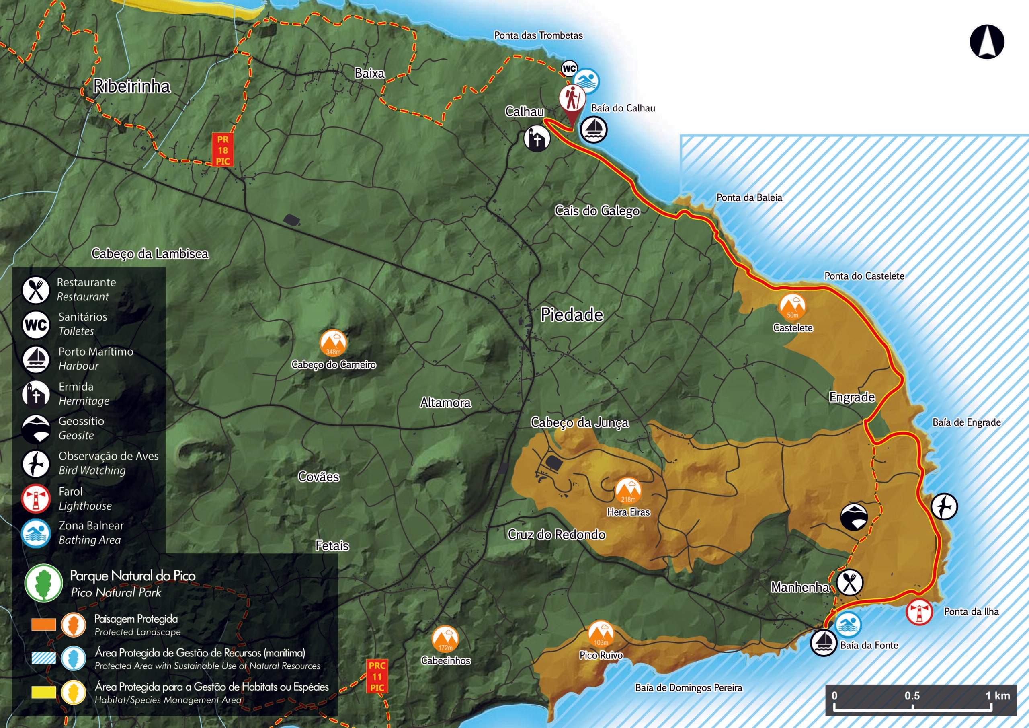The image size is (1029, 728).
Task: Click the hermitage icon near Calhau
Action: click(537, 139)
